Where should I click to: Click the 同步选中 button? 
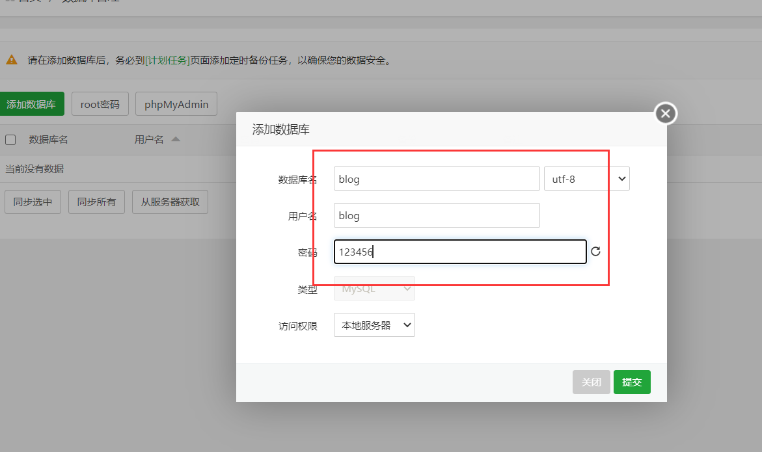33,202
